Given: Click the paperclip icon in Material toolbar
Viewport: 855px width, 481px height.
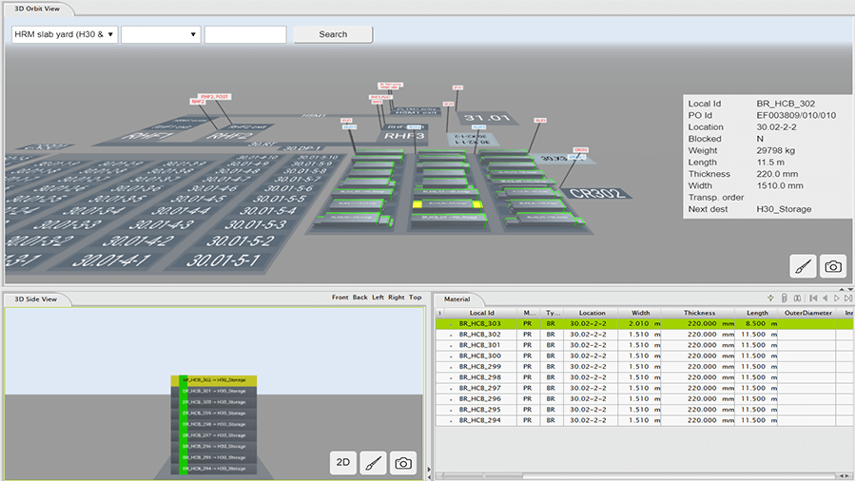Looking at the screenshot, I should (x=783, y=298).
